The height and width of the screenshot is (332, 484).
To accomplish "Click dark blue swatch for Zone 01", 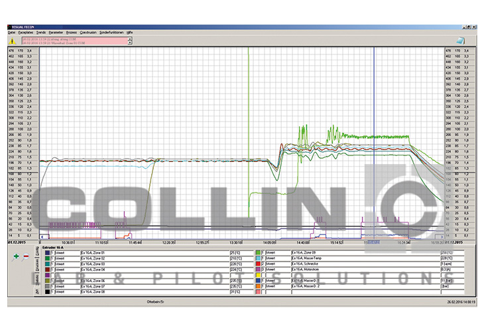I will (x=47, y=253).
